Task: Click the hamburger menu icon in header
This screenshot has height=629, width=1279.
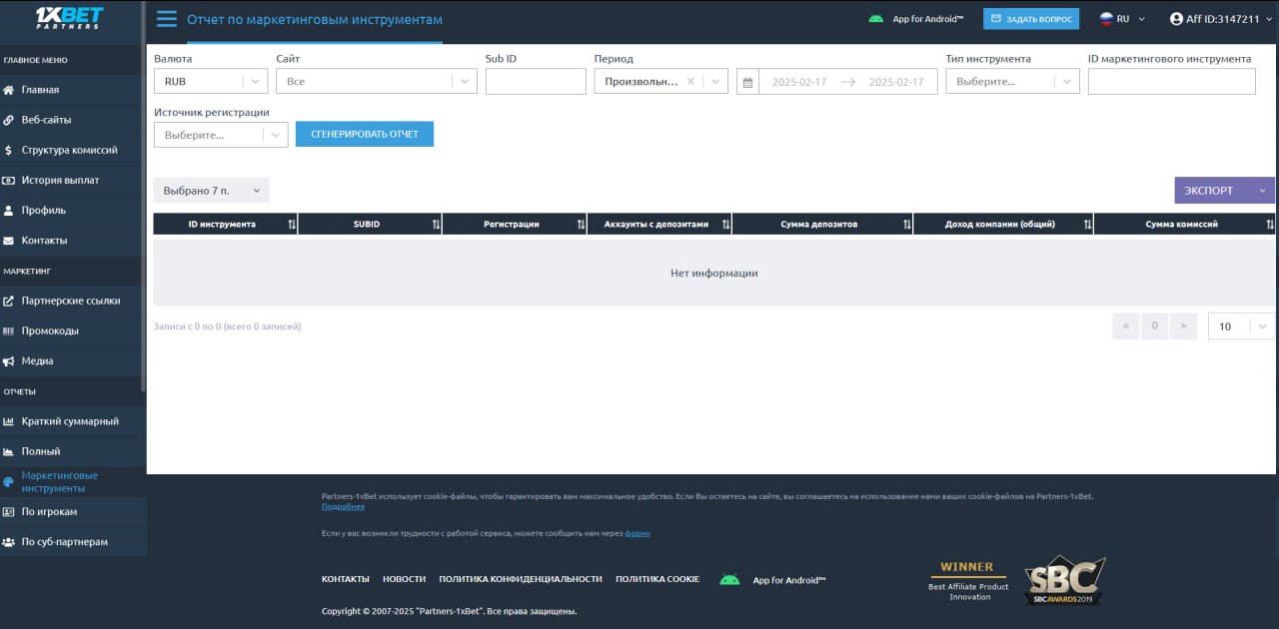Action: [167, 19]
